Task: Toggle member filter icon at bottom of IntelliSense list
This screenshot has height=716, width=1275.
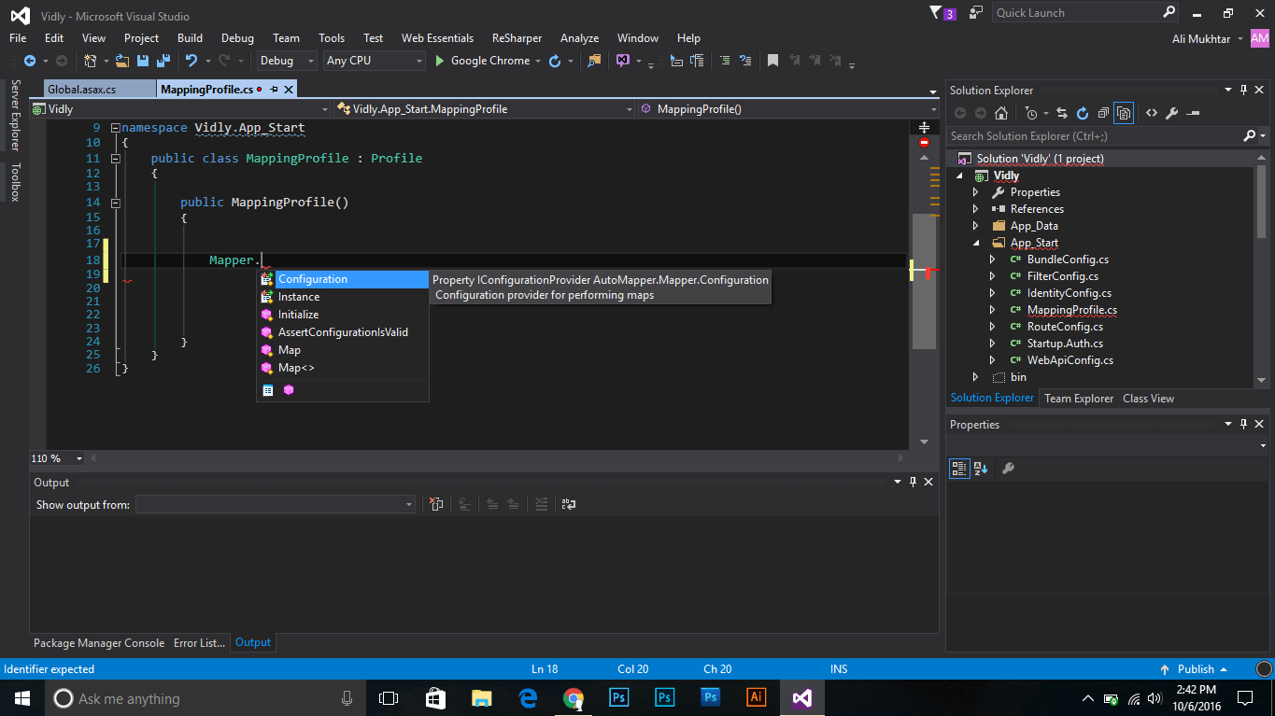Action: click(x=289, y=390)
